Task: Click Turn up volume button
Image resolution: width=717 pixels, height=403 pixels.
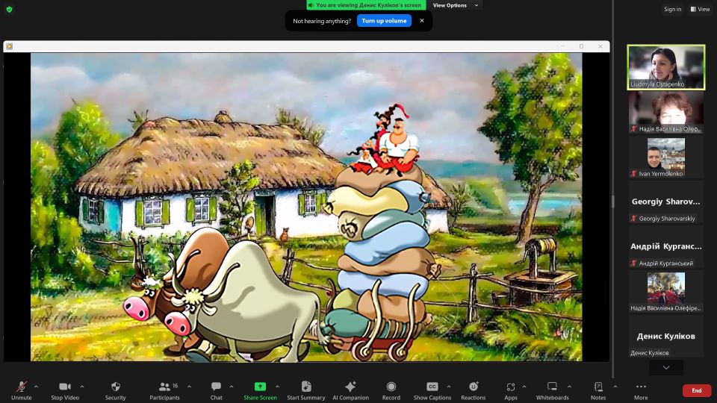Action: click(384, 21)
